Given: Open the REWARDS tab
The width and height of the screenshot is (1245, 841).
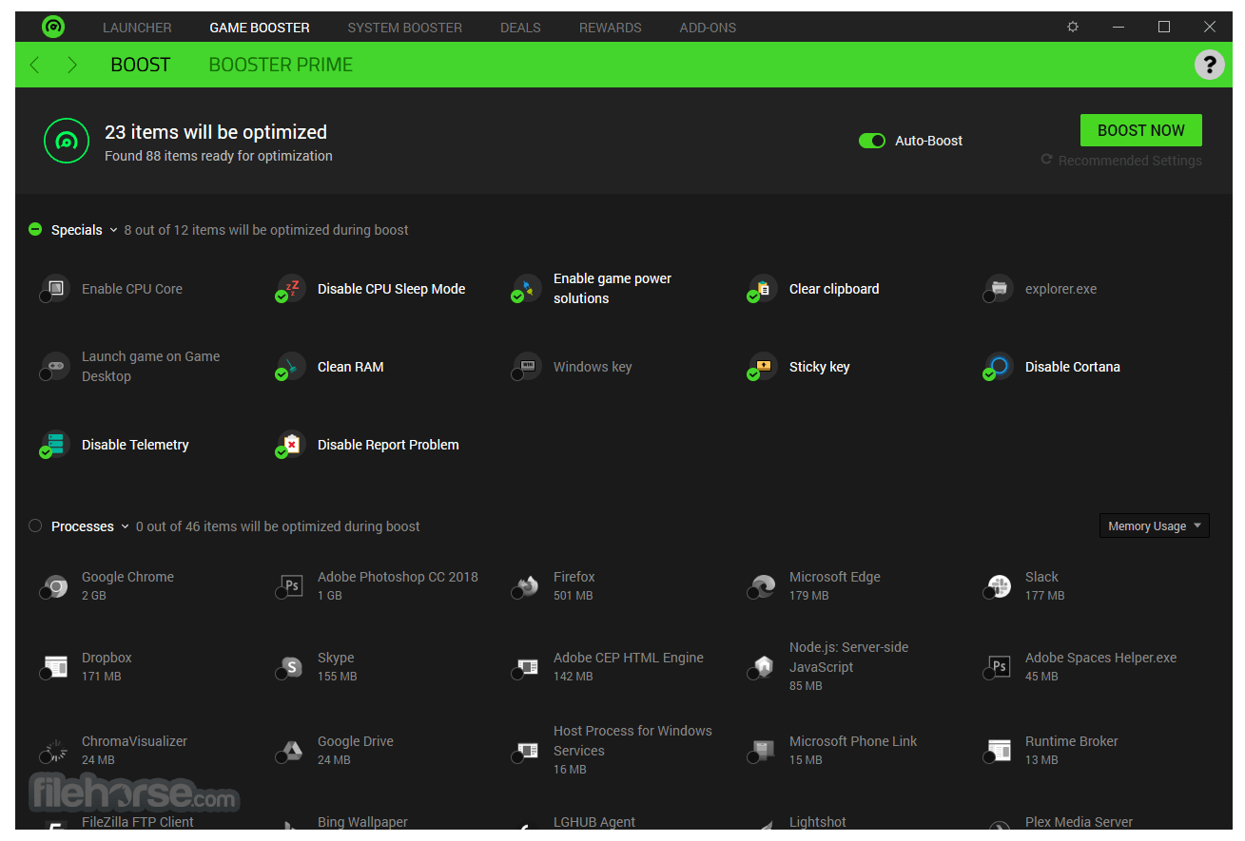Looking at the screenshot, I should tap(611, 28).
